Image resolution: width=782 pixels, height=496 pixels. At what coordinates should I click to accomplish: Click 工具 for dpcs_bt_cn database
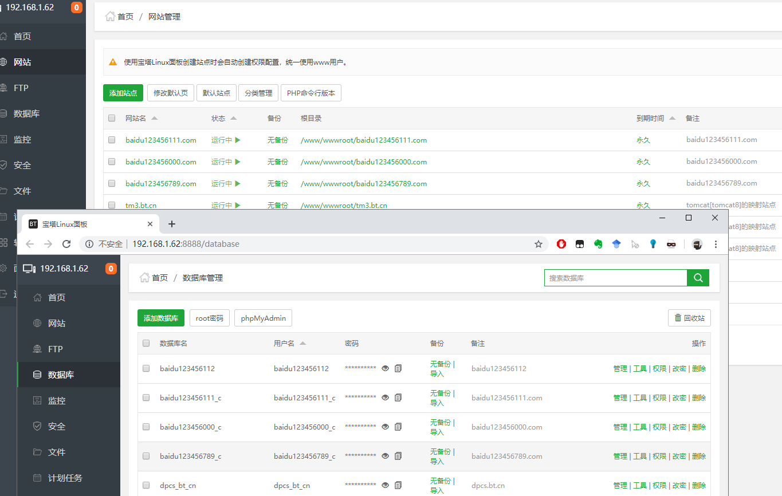640,485
